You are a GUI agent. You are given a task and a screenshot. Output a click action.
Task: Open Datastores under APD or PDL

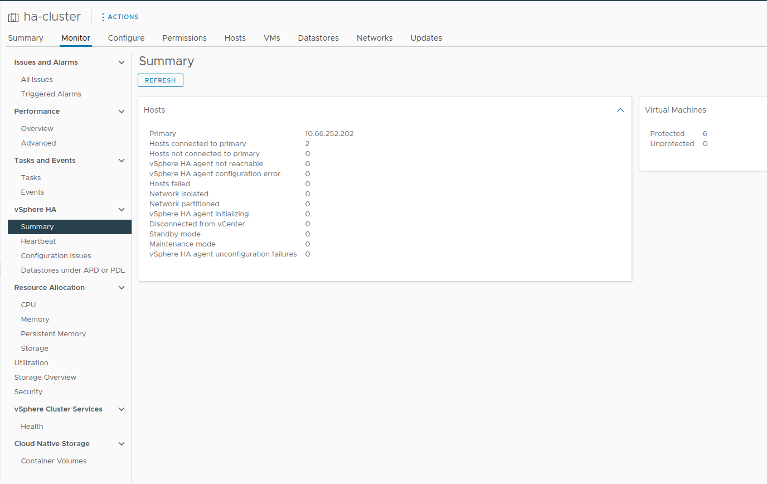point(72,270)
